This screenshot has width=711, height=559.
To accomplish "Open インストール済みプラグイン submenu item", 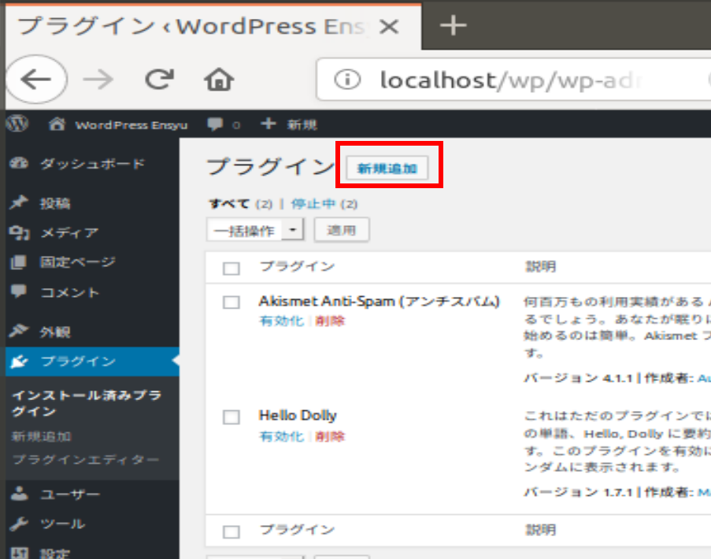I will [87, 403].
